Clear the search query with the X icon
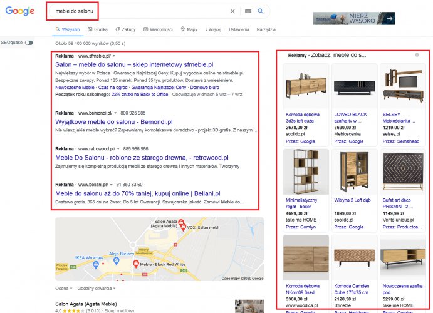 (232, 11)
